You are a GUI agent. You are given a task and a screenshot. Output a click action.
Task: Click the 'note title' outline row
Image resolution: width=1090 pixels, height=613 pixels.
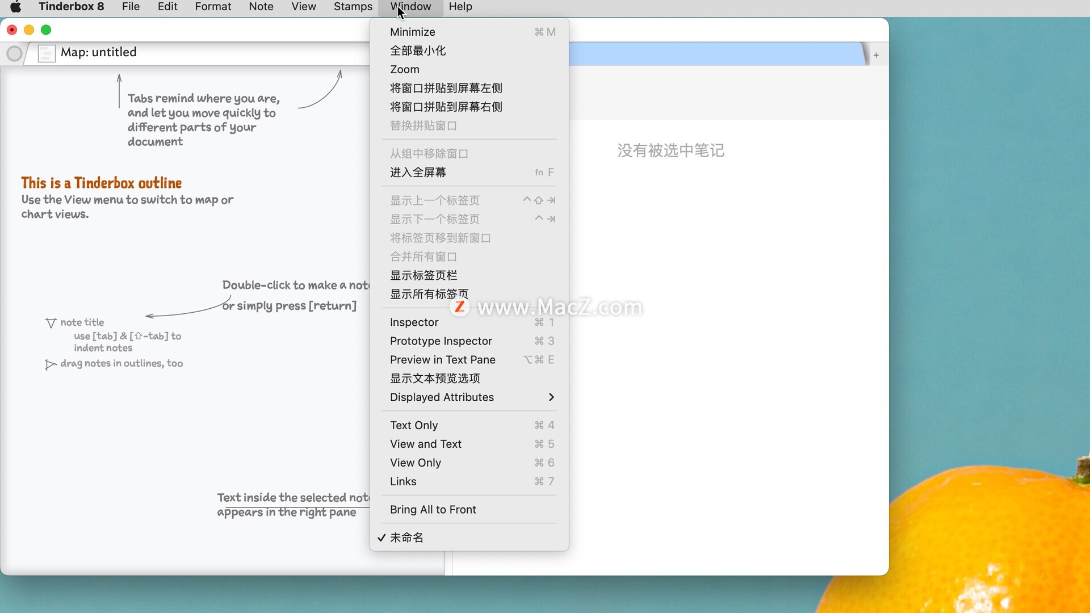point(82,322)
